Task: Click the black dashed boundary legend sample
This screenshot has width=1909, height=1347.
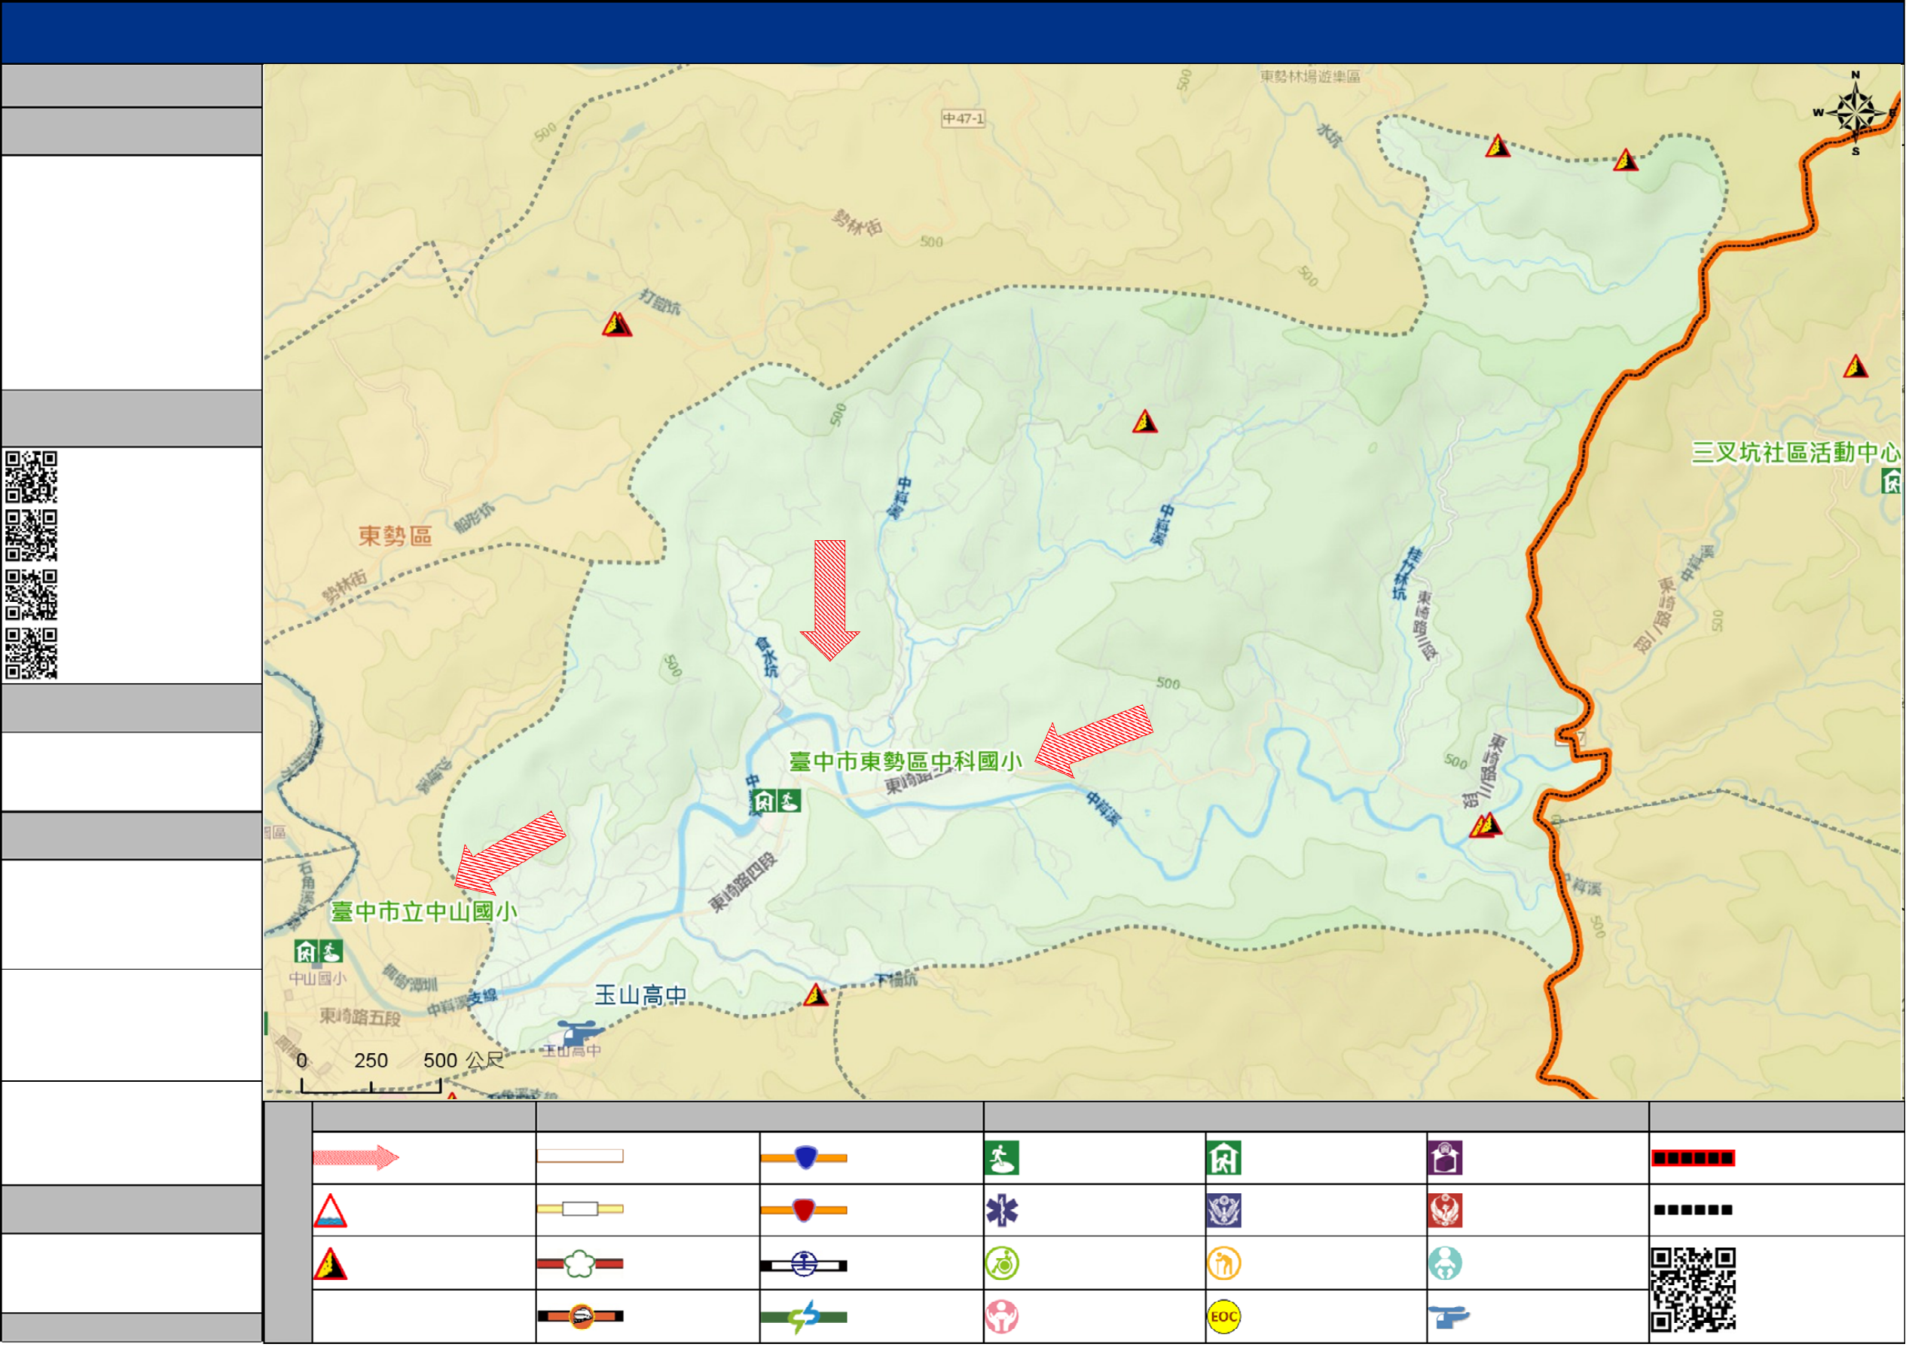Action: 1694,1211
